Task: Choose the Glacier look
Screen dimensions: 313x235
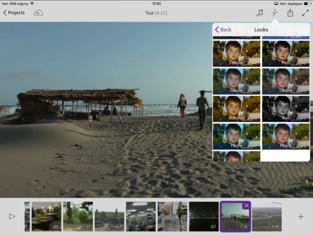Action: pyautogui.click(x=236, y=81)
